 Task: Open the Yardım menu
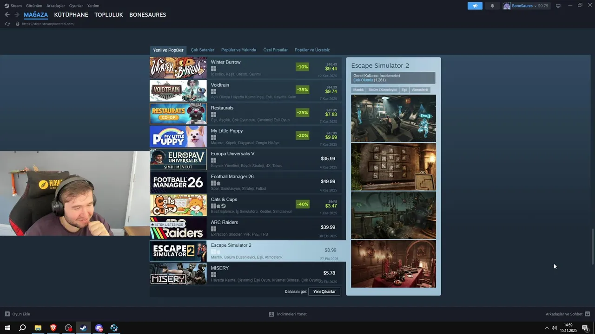(93, 6)
